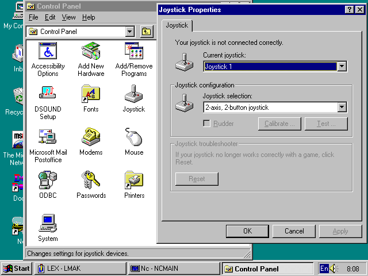This screenshot has height=276, width=368.
Task: Open the Edit menu
Action: point(50,17)
